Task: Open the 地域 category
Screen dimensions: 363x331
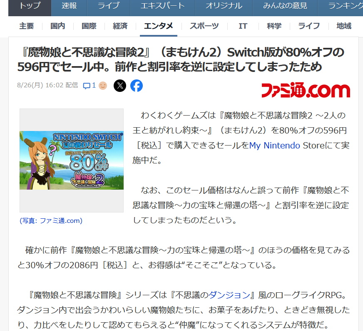Action: click(x=344, y=26)
